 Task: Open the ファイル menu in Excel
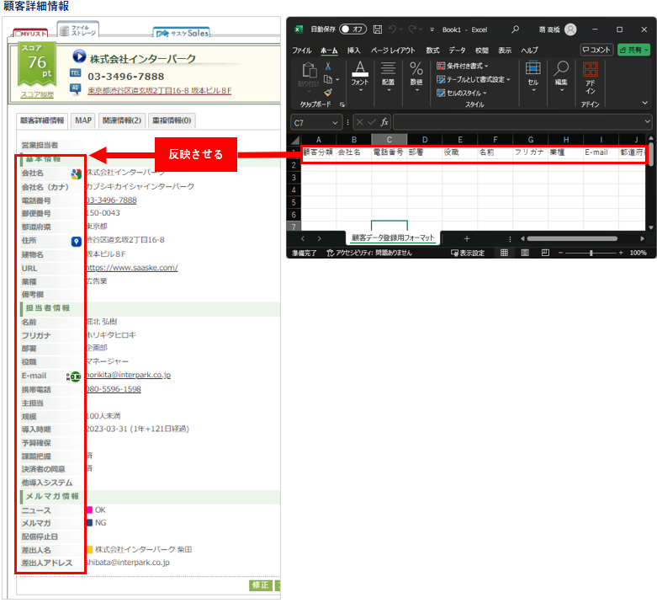click(x=302, y=51)
